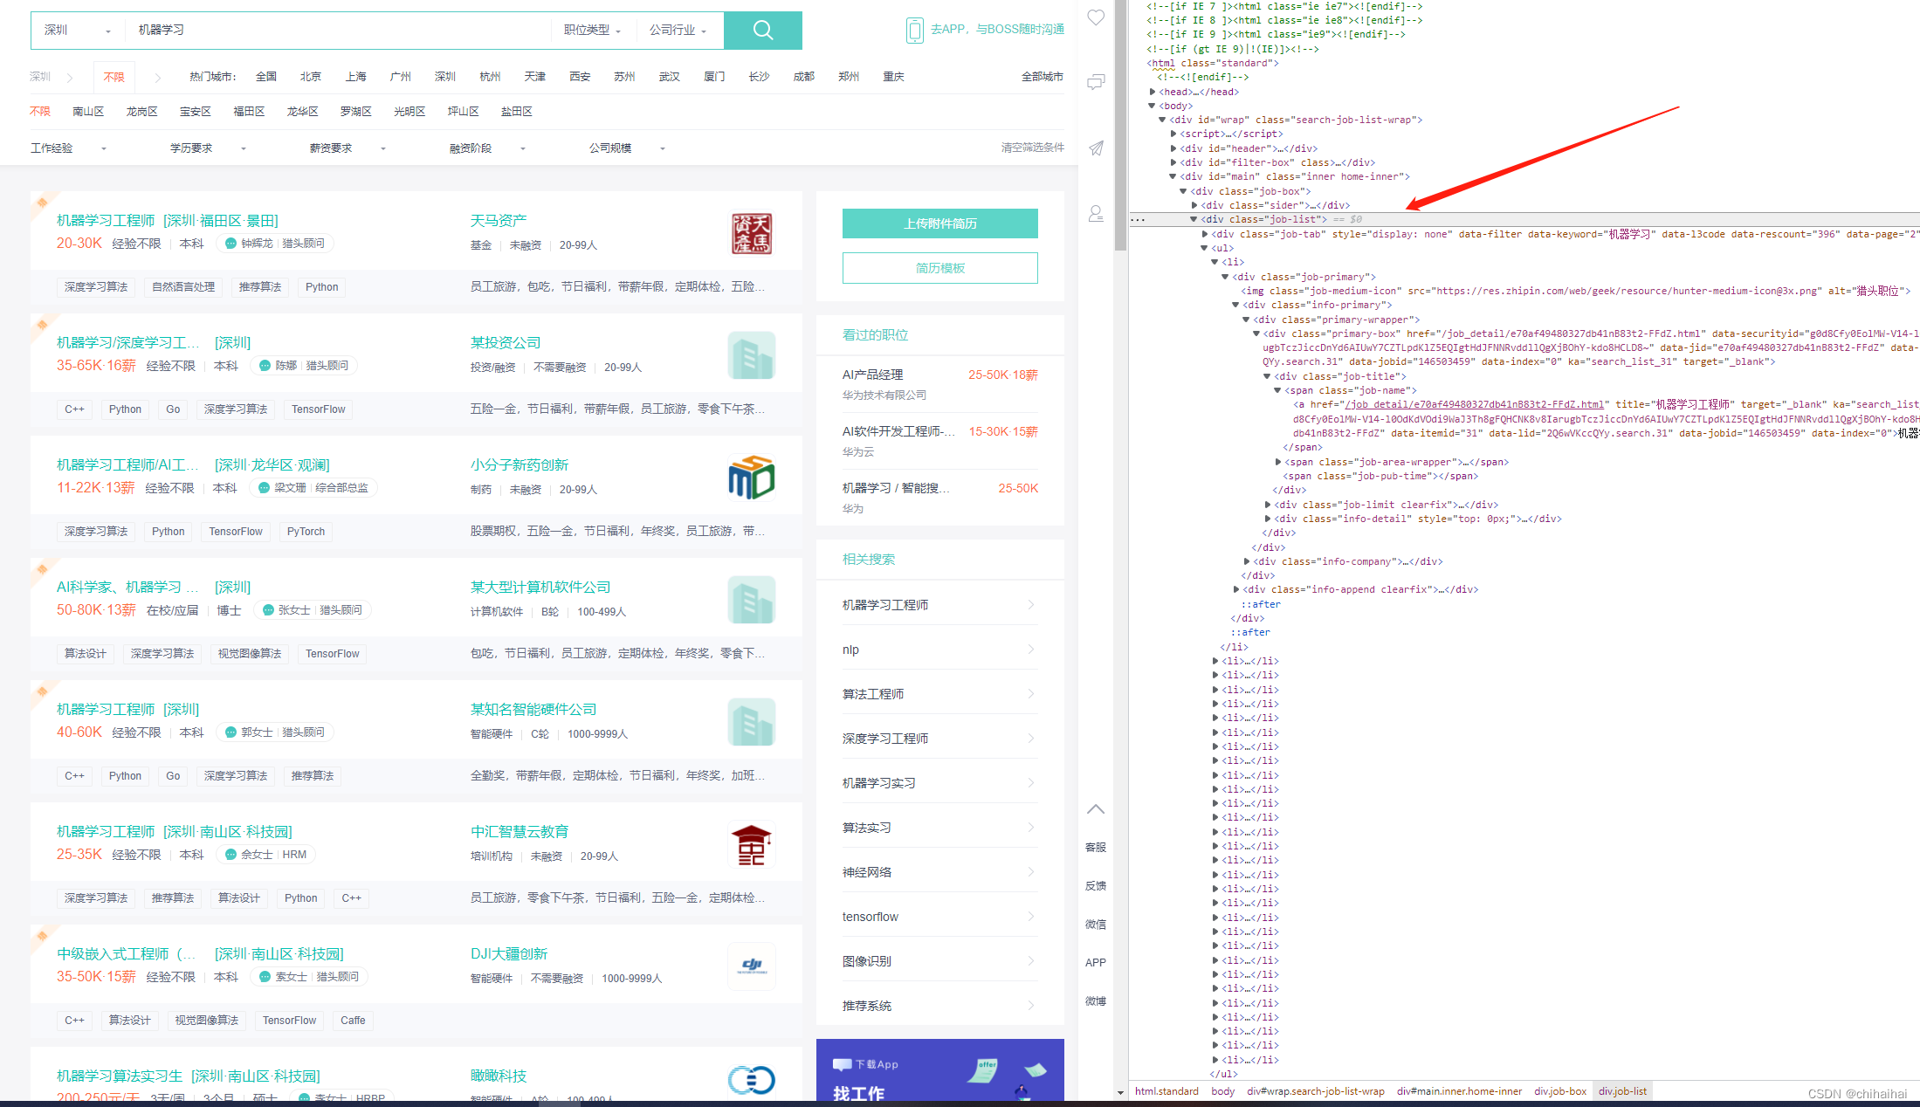
Task: Open job 机器学习工程师 [深圳·福田区·景田]
Action: click(168, 221)
